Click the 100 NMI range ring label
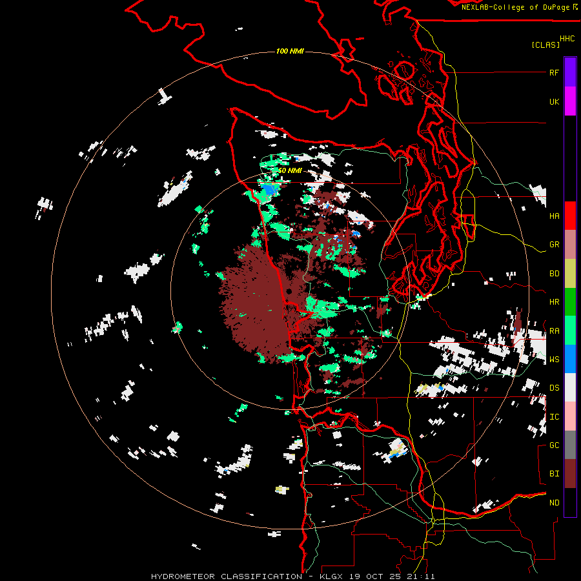The width and height of the screenshot is (581, 581). (290, 51)
